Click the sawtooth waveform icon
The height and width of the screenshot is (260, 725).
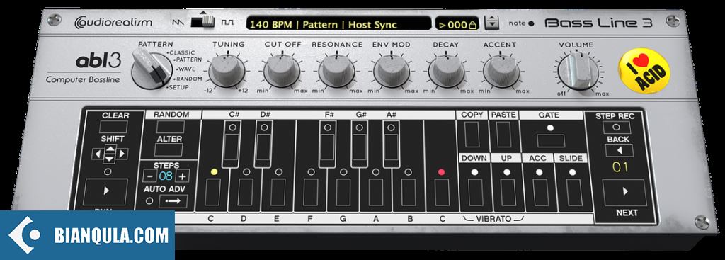click(x=178, y=22)
